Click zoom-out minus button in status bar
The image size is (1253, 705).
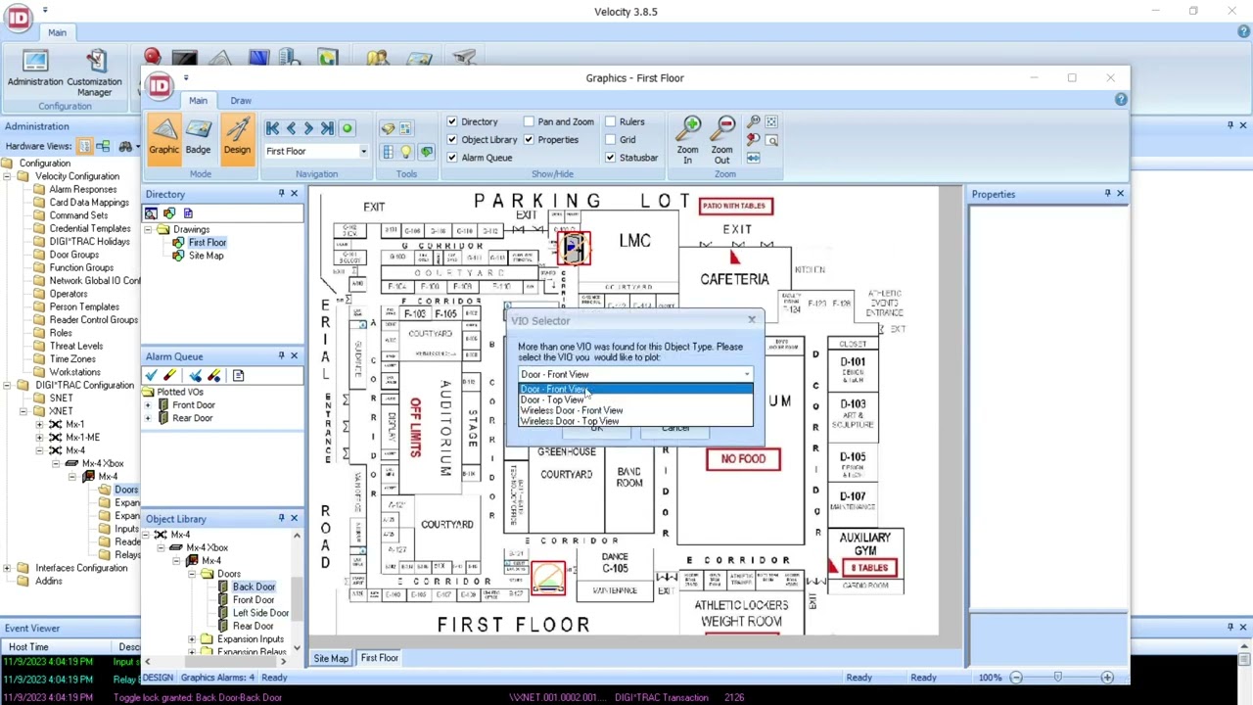pyautogui.click(x=1015, y=678)
